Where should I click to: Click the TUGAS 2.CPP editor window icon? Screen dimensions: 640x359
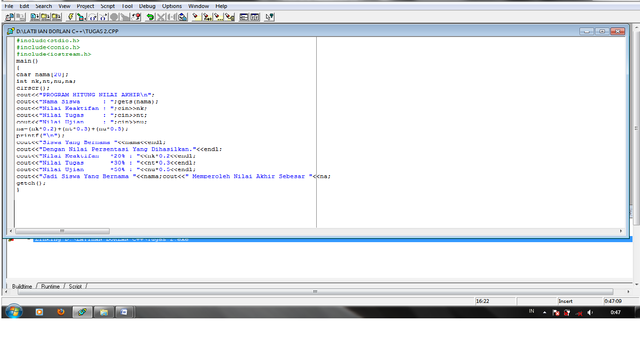(x=11, y=31)
